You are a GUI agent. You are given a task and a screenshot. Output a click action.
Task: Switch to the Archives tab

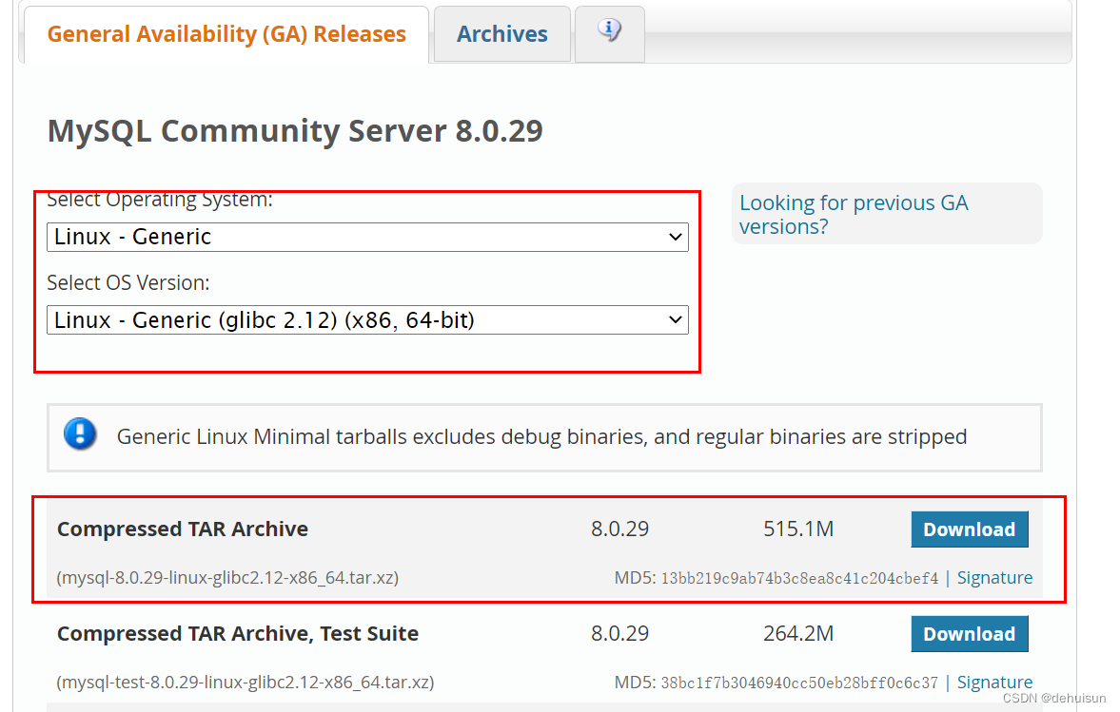point(501,33)
